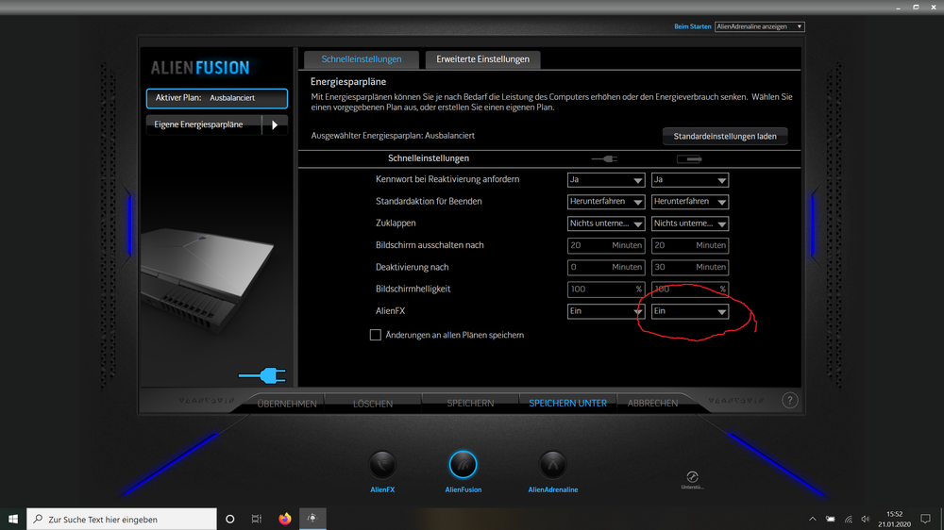Click the 'Speichern unter' button
This screenshot has height=530, width=944.
567,403
